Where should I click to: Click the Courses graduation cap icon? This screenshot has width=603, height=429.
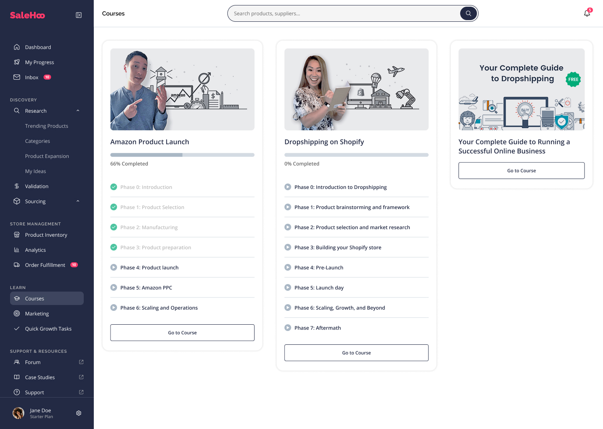17,298
